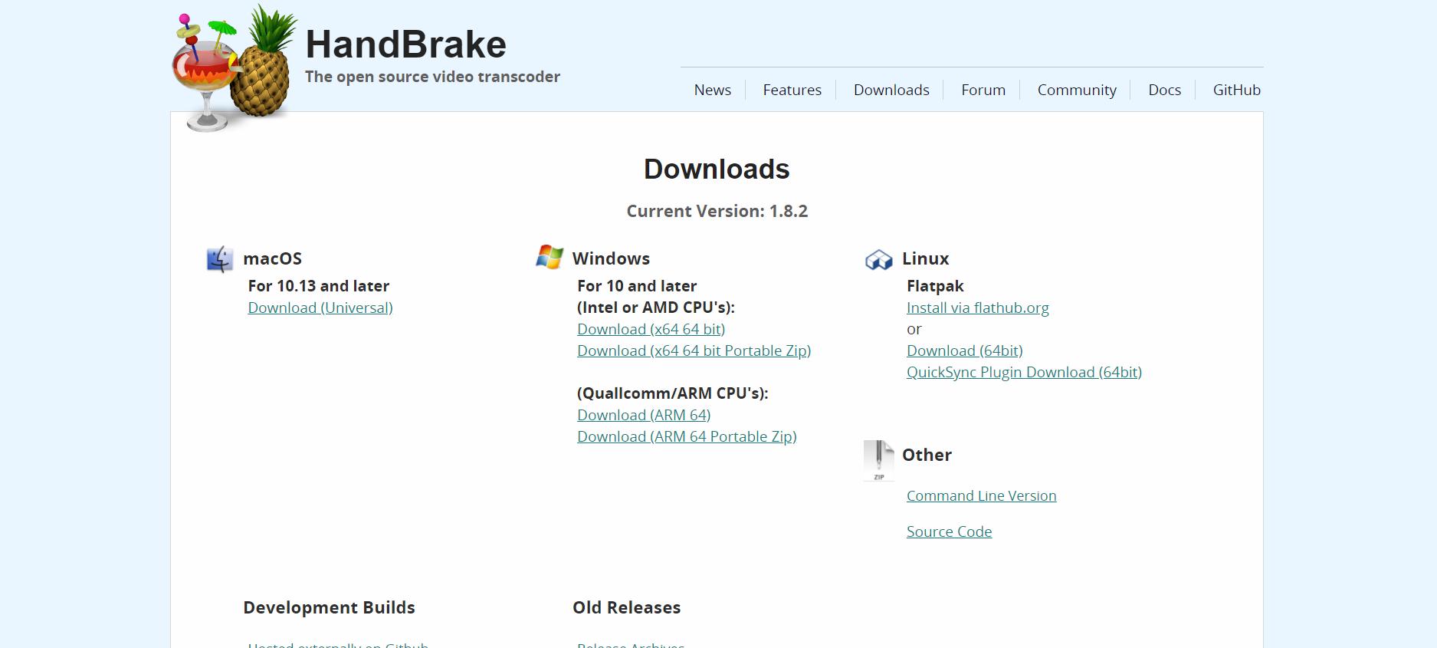Open the Docs navigation link
The width and height of the screenshot is (1437, 648).
coord(1164,90)
